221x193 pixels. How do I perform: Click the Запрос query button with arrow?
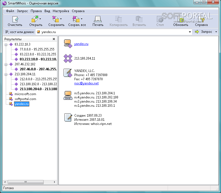pyautogui.click(x=204, y=32)
